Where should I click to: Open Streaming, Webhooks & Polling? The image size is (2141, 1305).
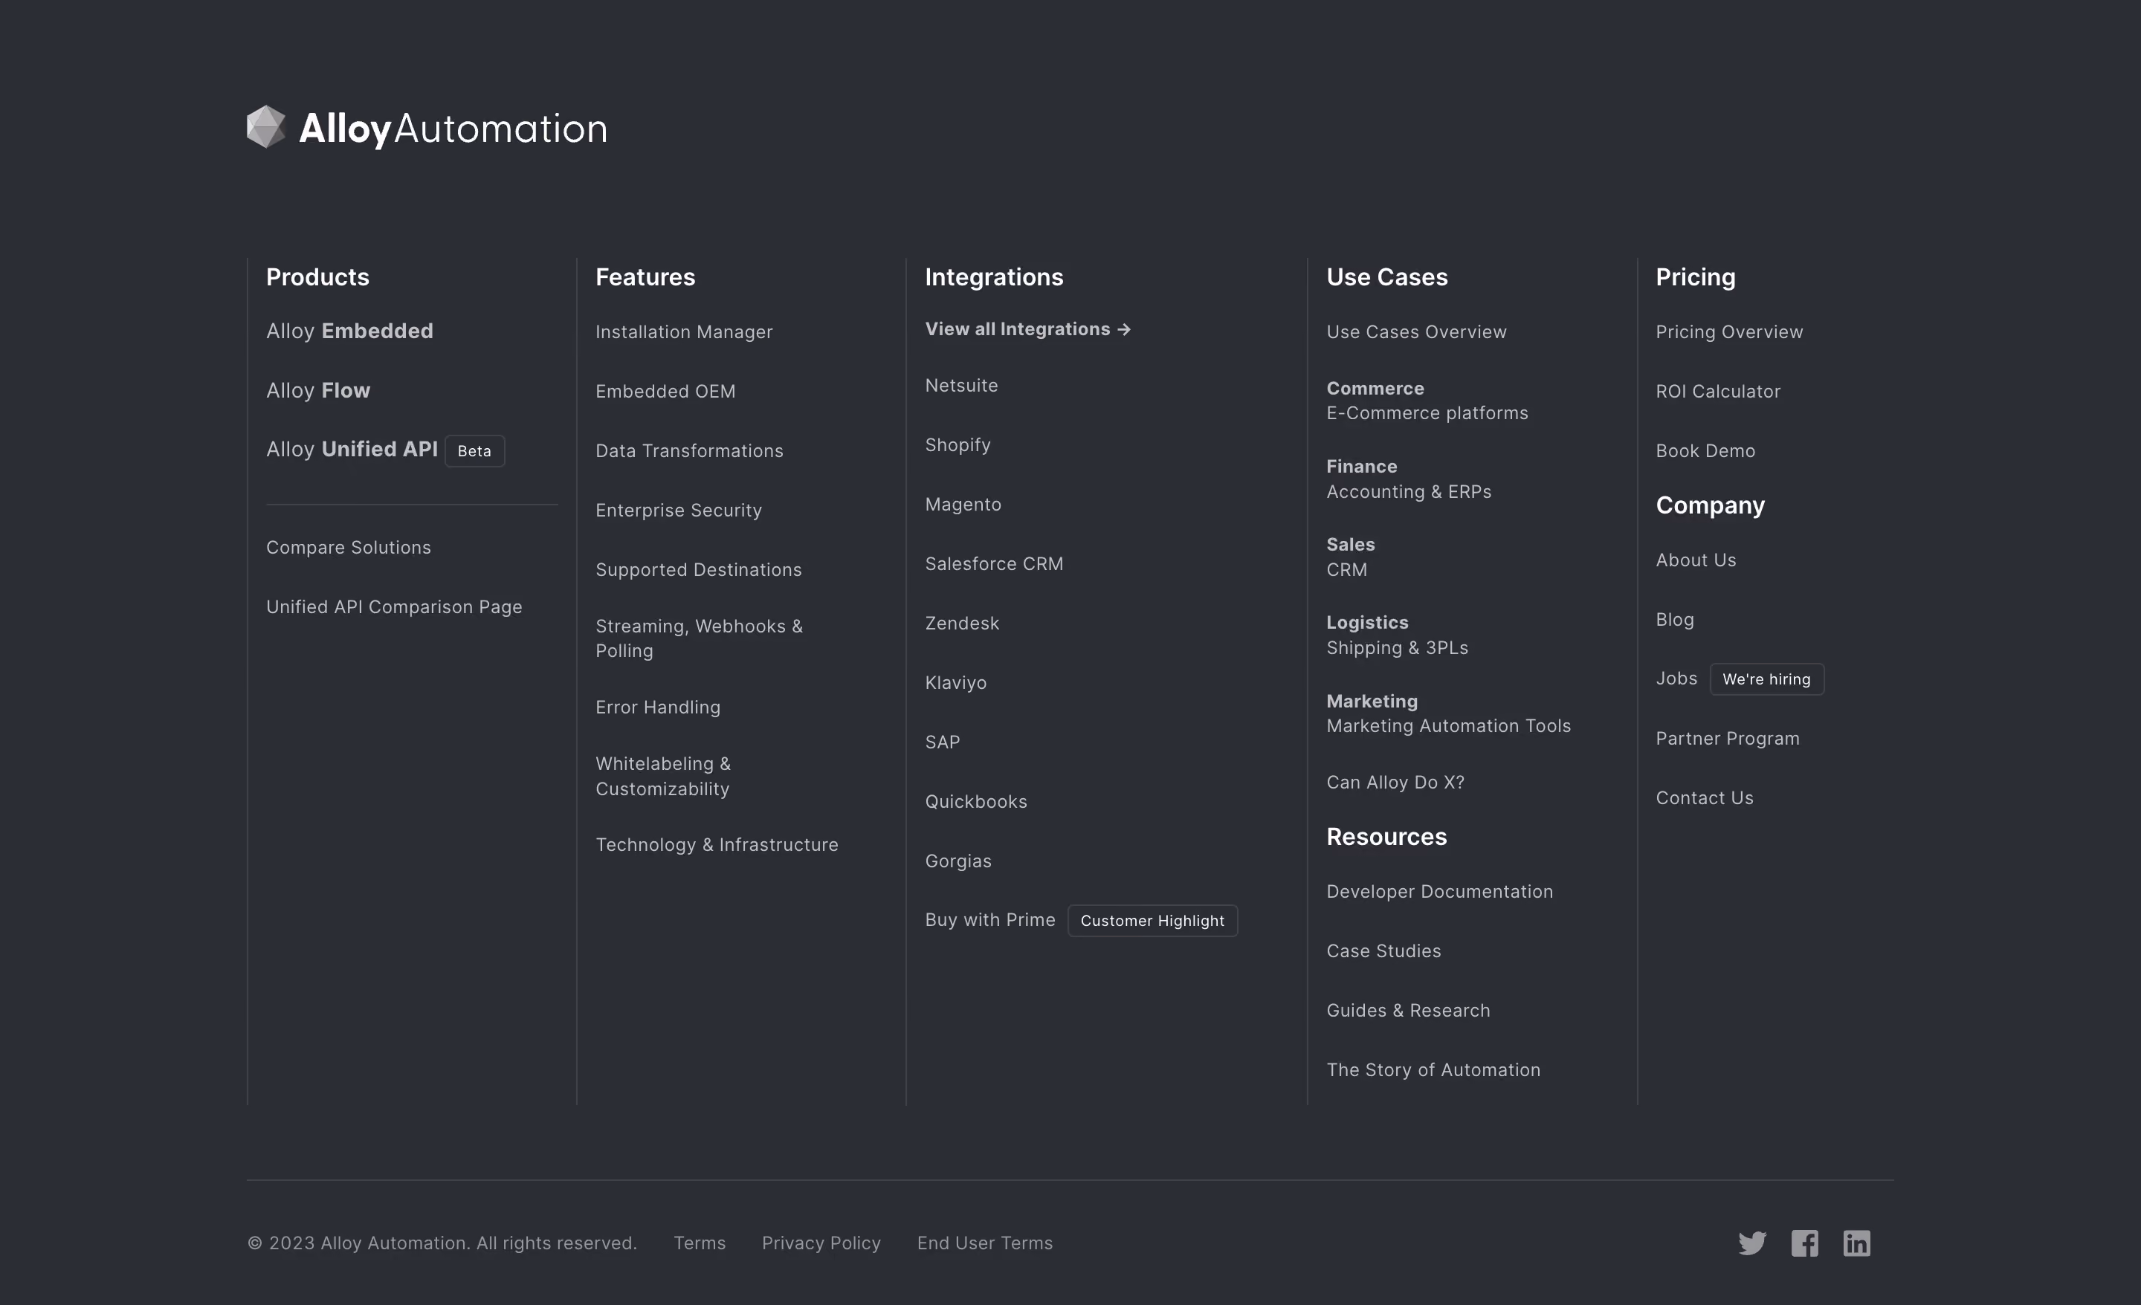[700, 638]
